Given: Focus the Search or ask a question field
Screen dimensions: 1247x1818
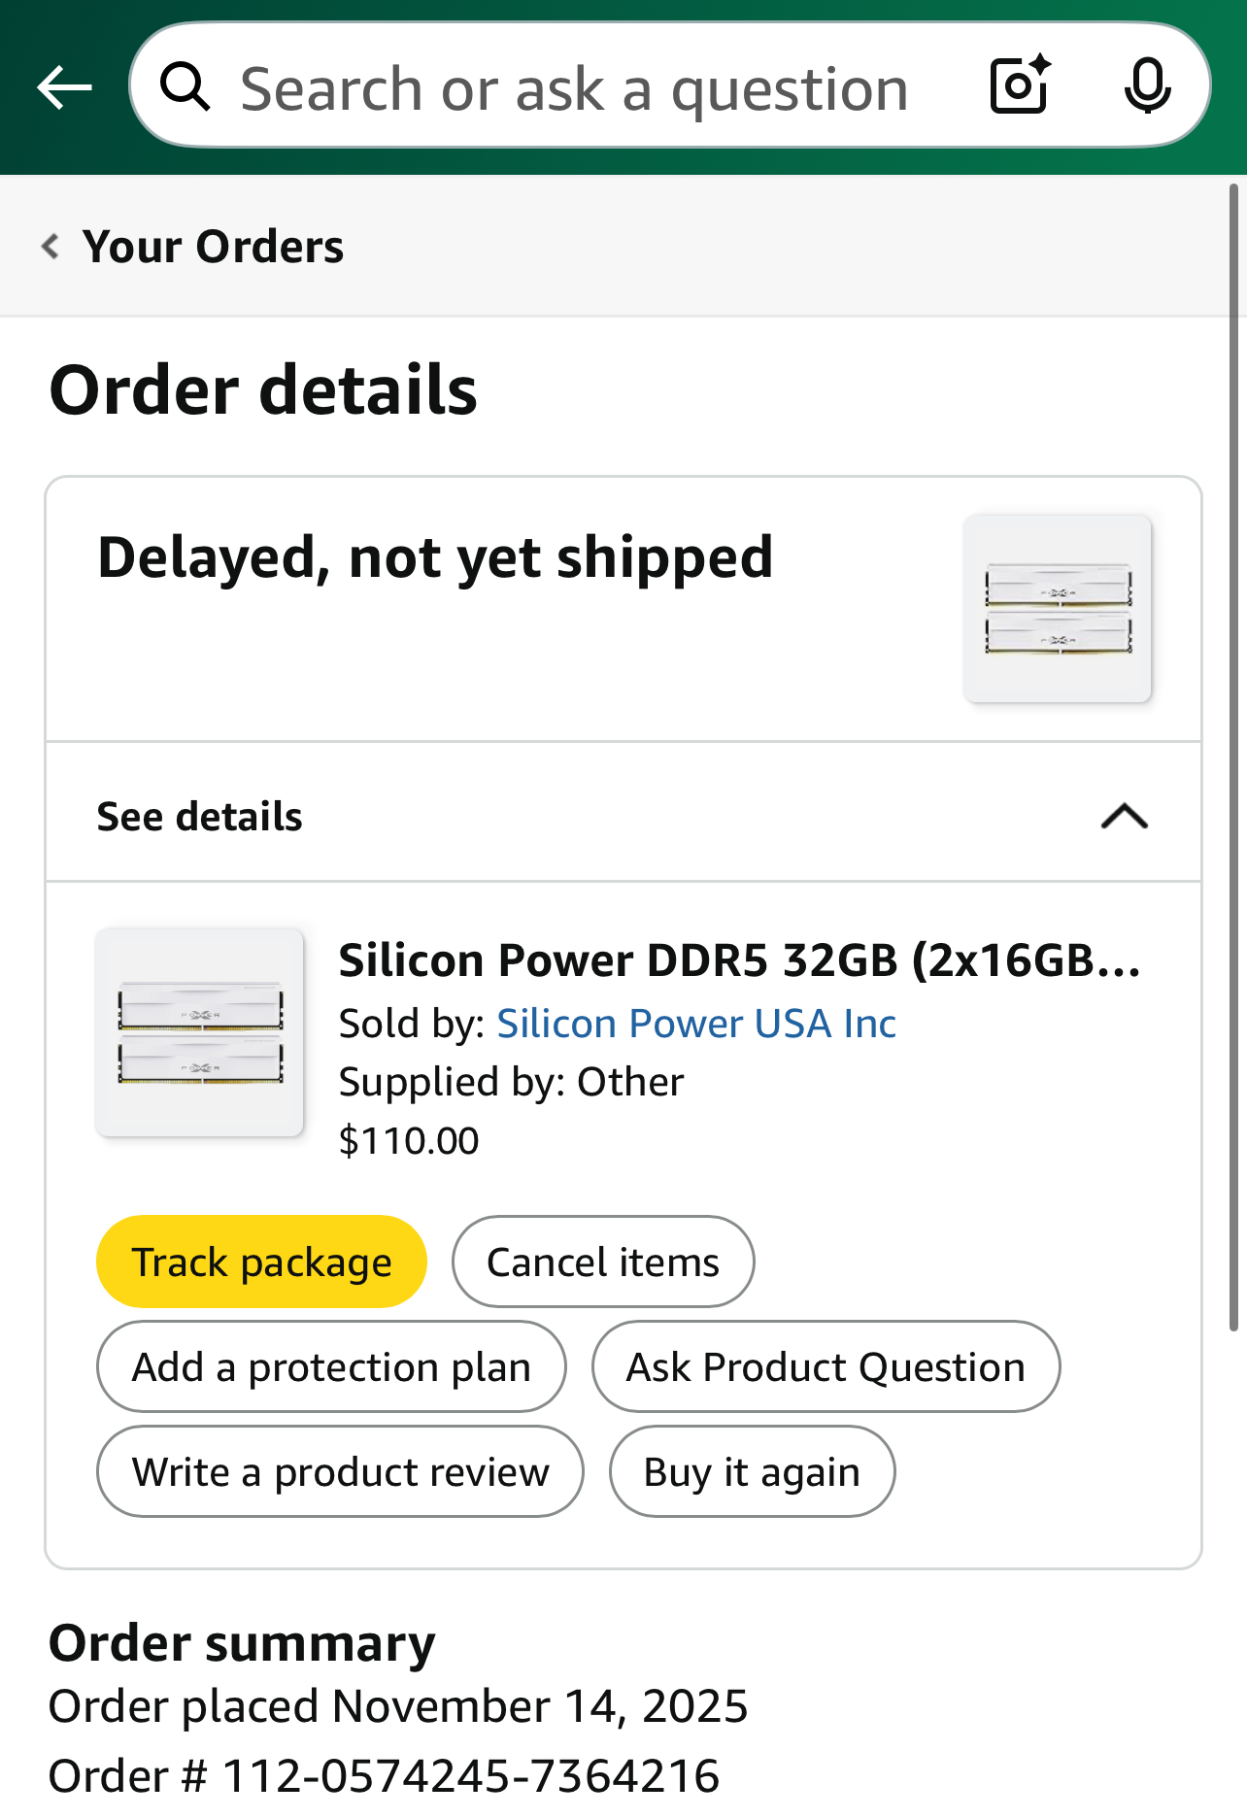Looking at the screenshot, I should coord(573,89).
